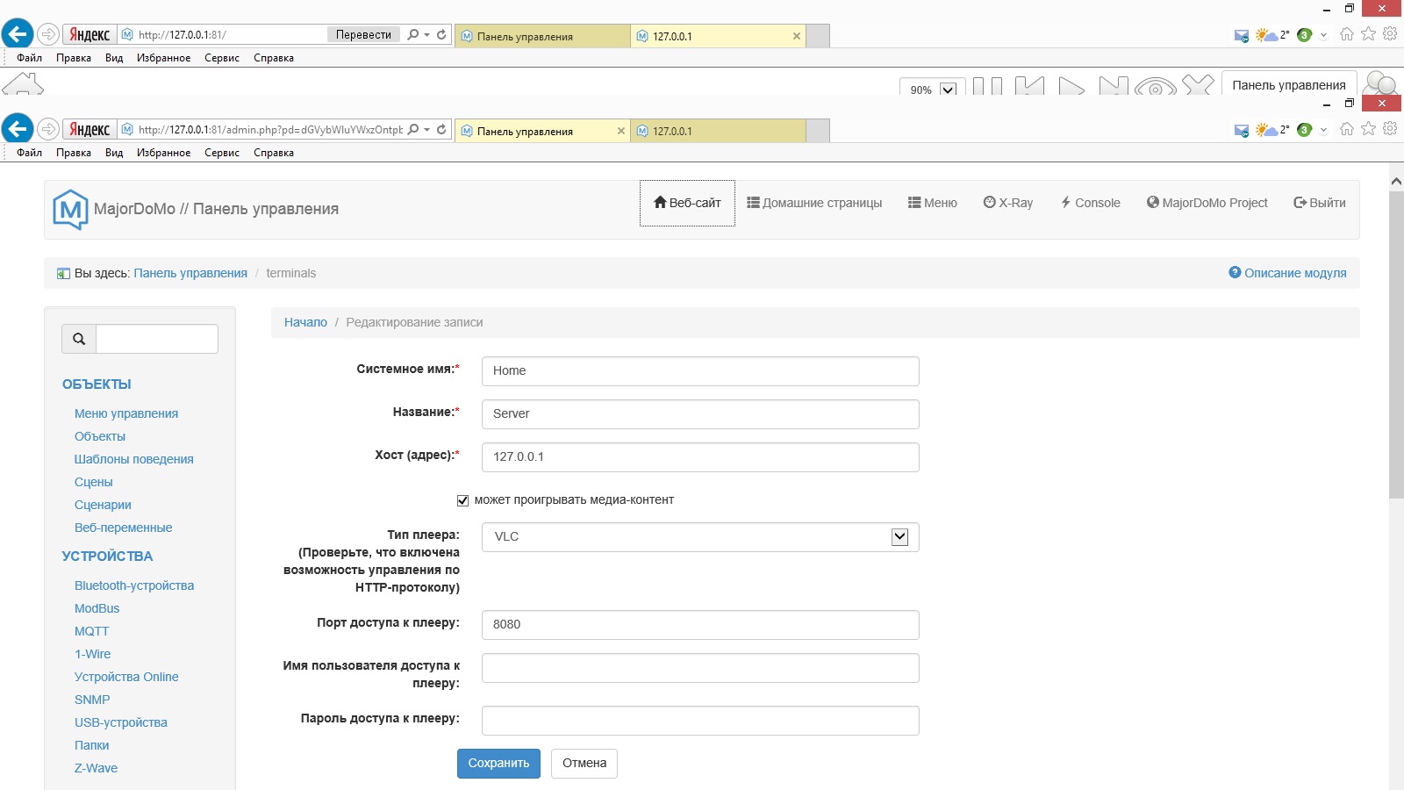Click the browser back arrow button
This screenshot has height=790, width=1404.
coord(18,129)
